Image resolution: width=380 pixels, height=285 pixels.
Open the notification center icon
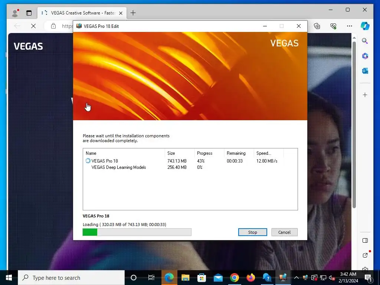[x=368, y=278]
